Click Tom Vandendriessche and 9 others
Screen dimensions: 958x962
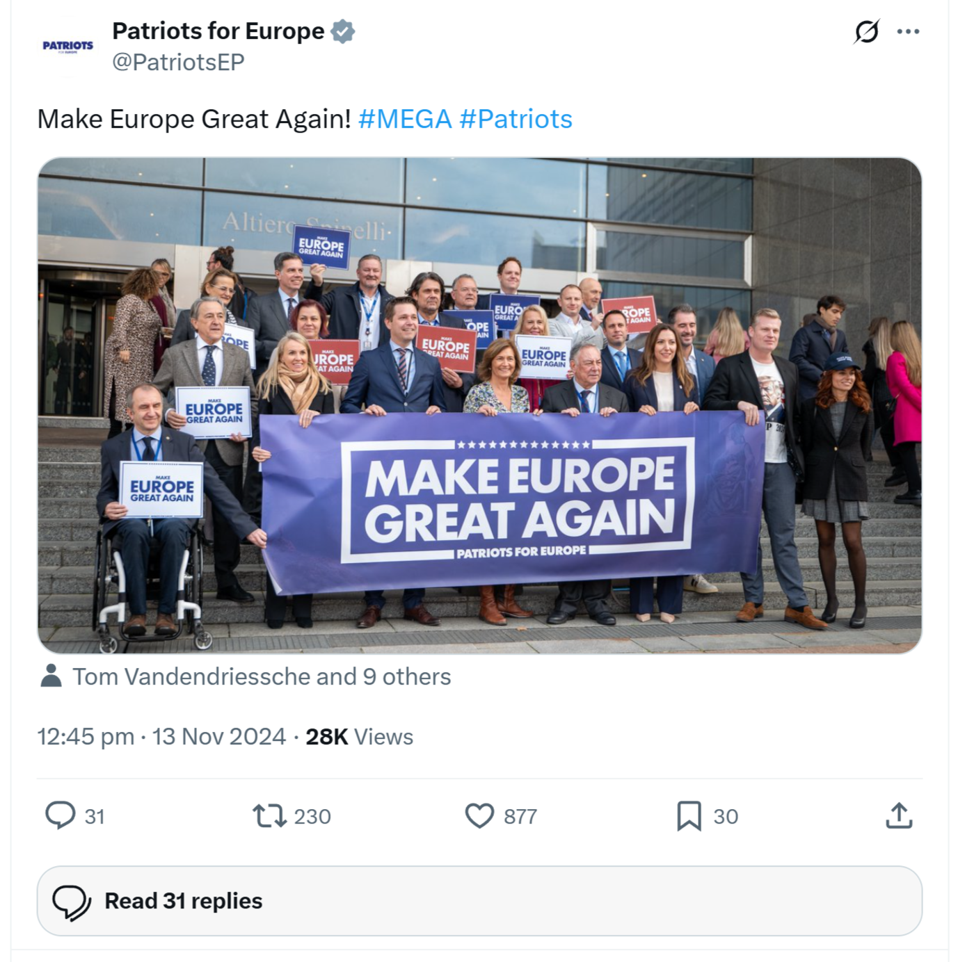tap(262, 676)
